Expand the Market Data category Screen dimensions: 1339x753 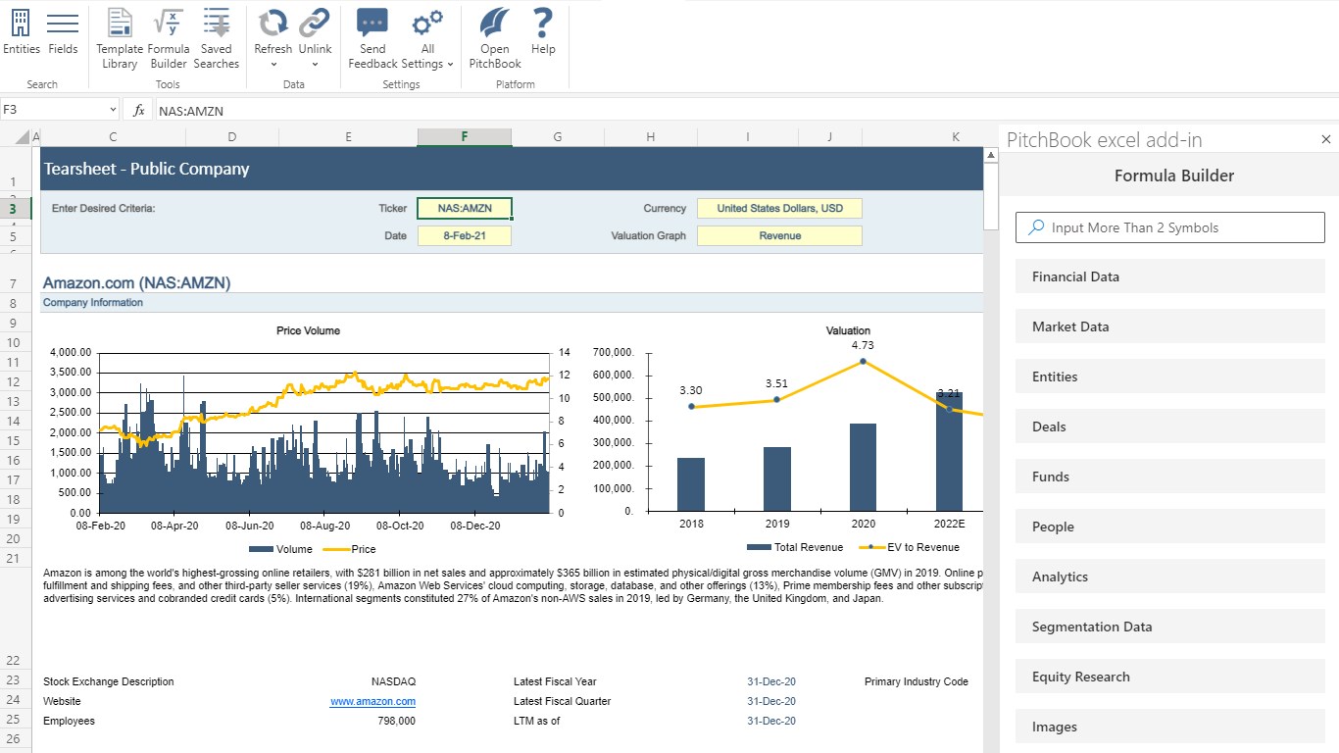[1169, 326]
